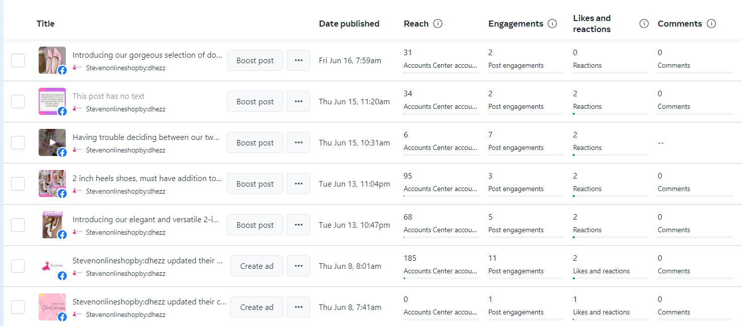Open the three-dot menu for the 'Having trouble deciding' post
This screenshot has height=326, width=742.
[299, 142]
